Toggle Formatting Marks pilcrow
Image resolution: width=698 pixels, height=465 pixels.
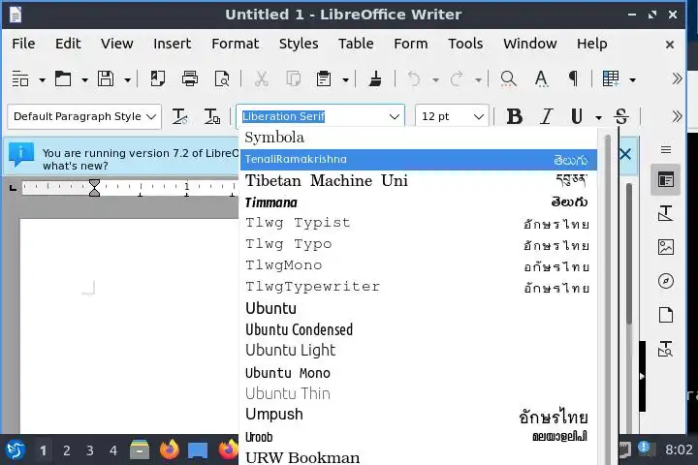pyautogui.click(x=573, y=79)
